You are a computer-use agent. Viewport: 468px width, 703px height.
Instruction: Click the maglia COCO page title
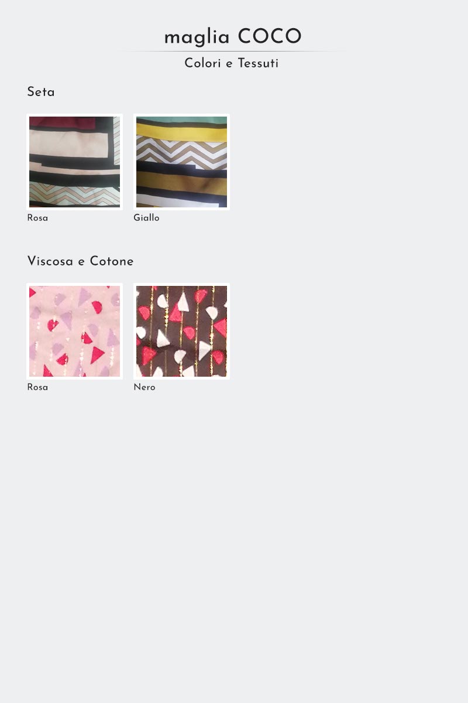(x=233, y=37)
